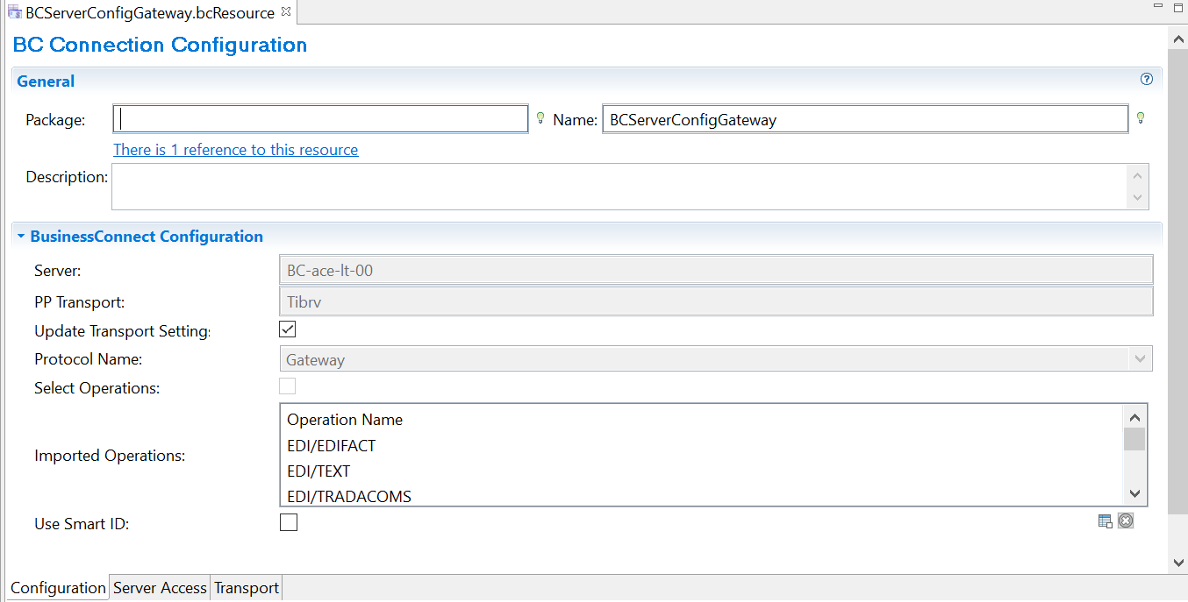Click the help icon in General section
1188x602 pixels.
tap(1146, 80)
